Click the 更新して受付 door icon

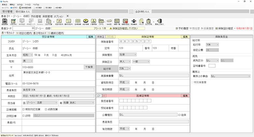(x=159, y=21)
